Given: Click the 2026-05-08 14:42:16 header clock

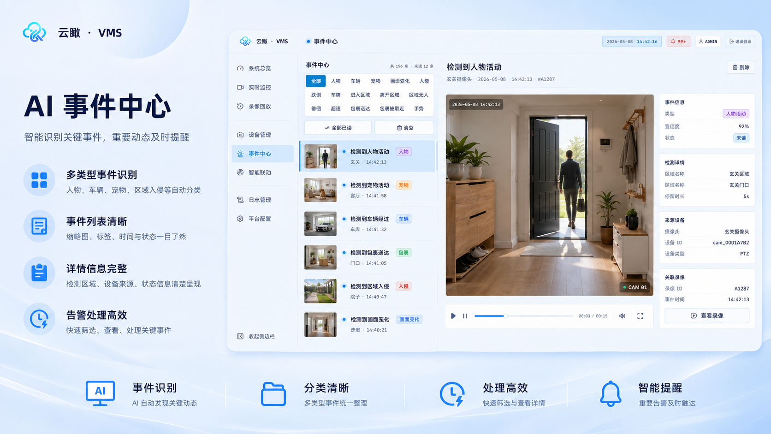Looking at the screenshot, I should 632,42.
